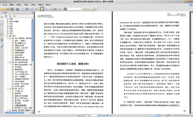Click the zoom slider track

184,115
